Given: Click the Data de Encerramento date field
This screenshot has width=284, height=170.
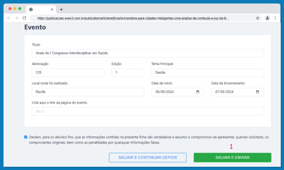Looking at the screenshot, I should click(237, 92).
